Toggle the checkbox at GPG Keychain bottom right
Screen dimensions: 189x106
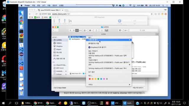[x=144, y=88]
